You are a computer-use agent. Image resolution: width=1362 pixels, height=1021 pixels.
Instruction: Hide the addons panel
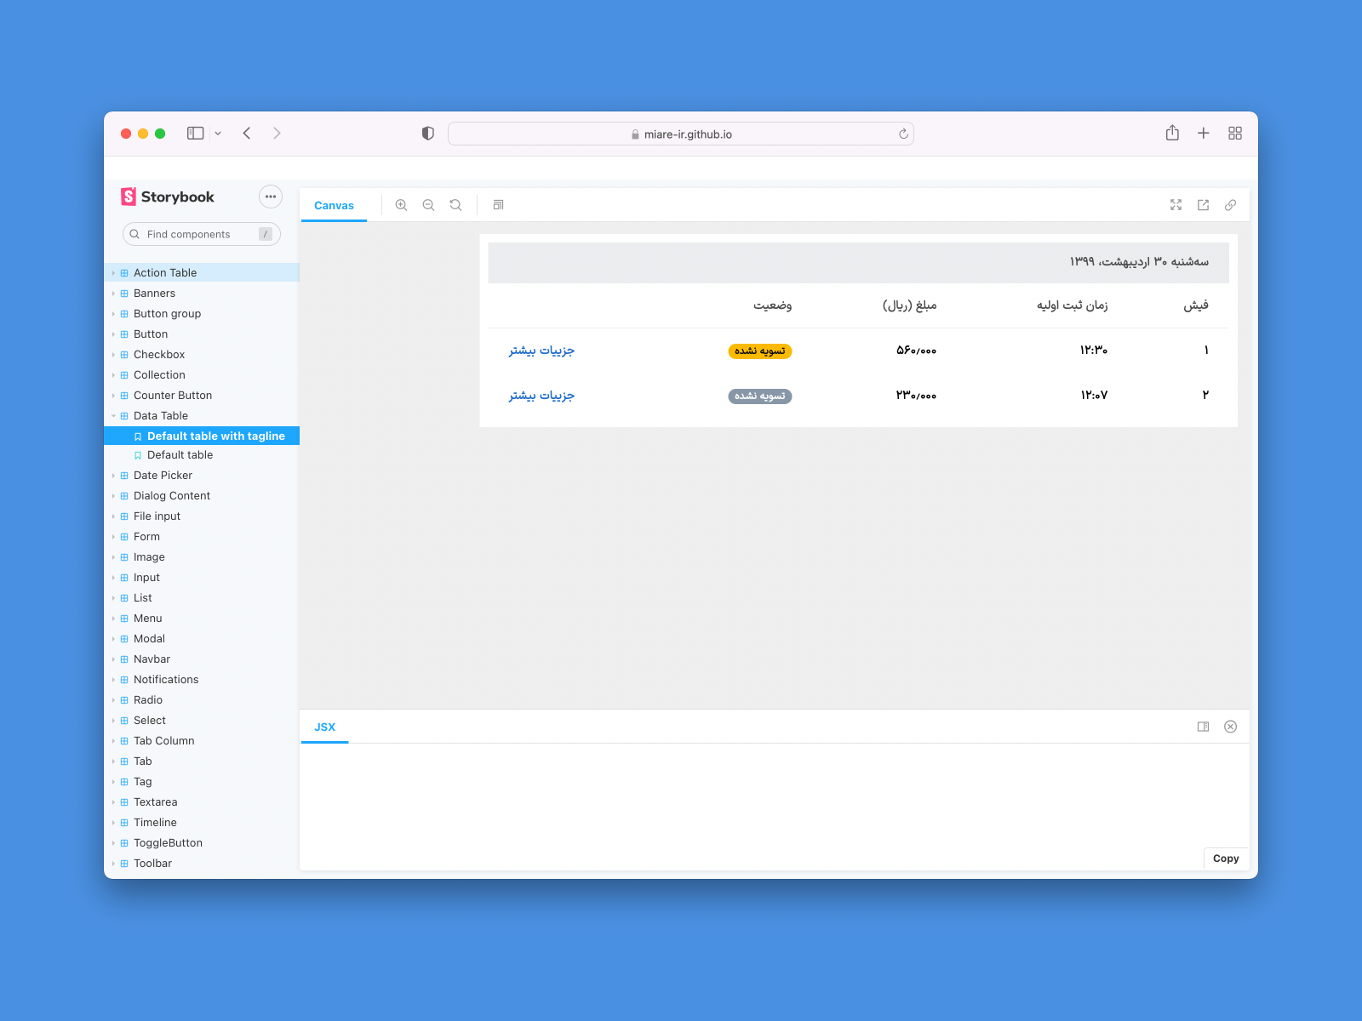[1230, 727]
